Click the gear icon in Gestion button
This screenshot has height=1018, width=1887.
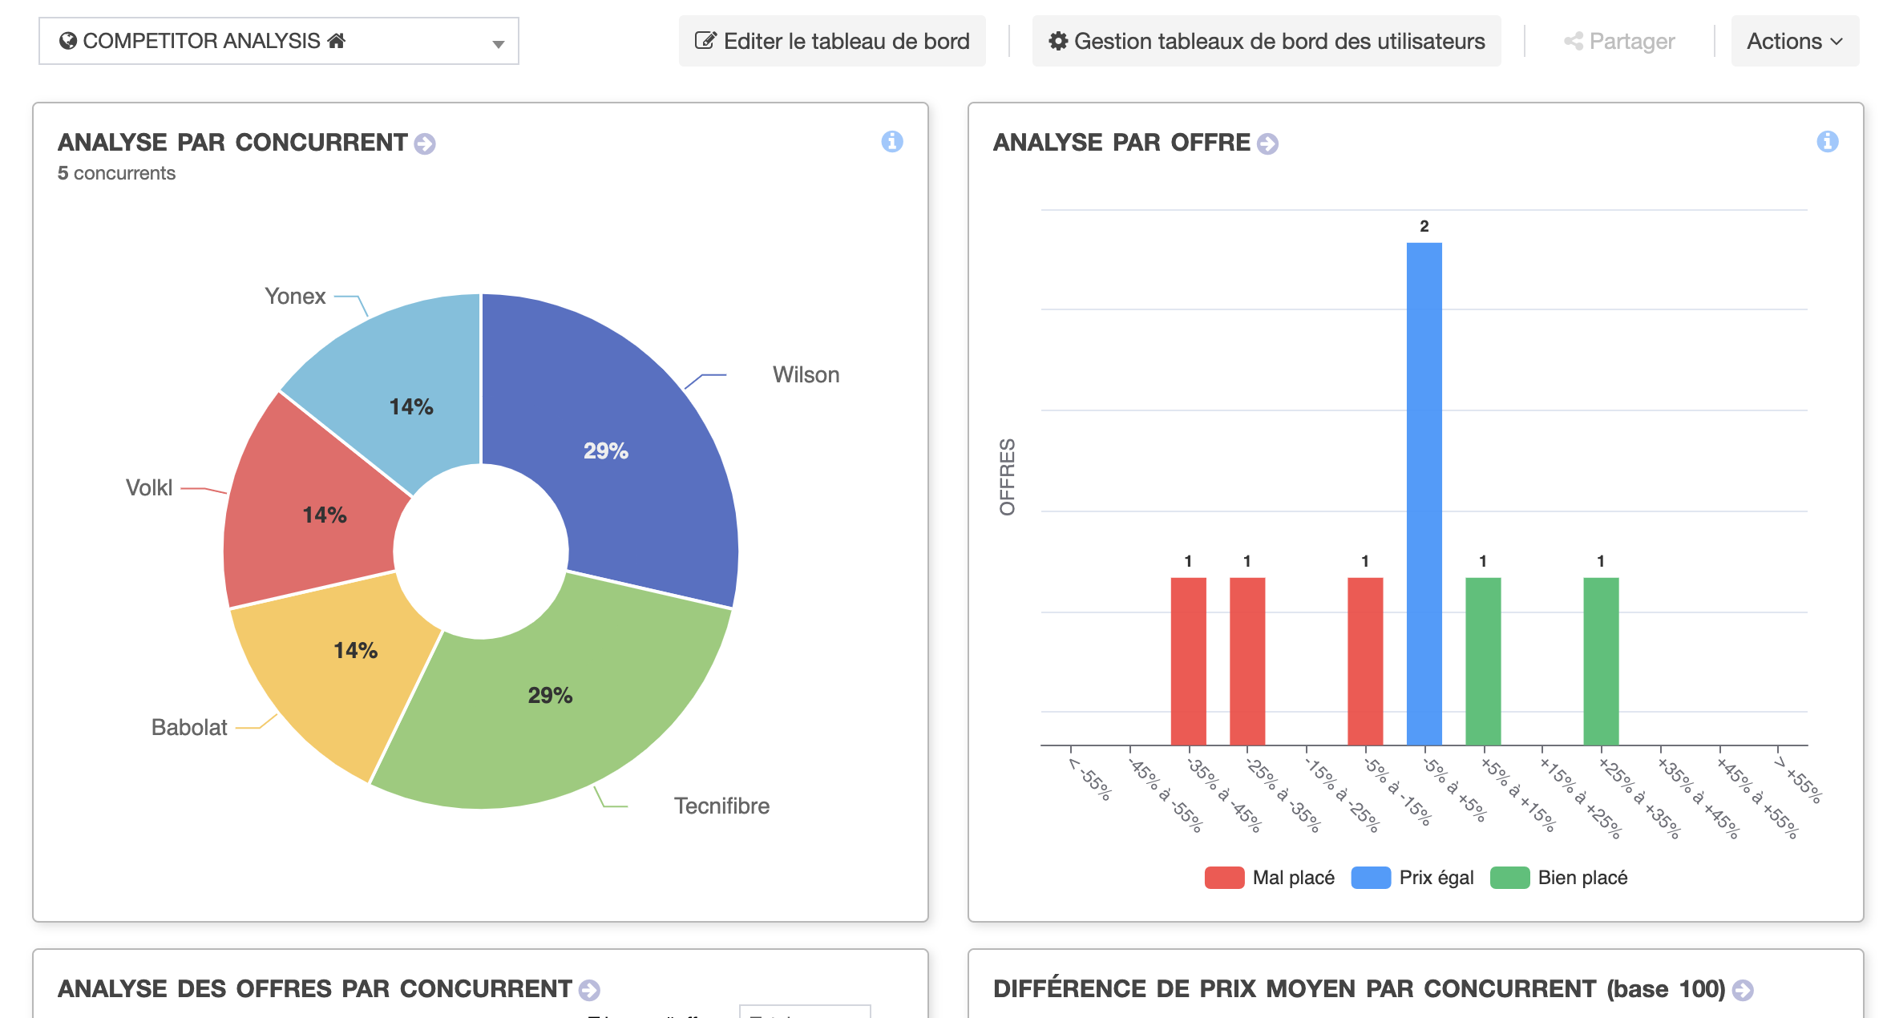1058,41
